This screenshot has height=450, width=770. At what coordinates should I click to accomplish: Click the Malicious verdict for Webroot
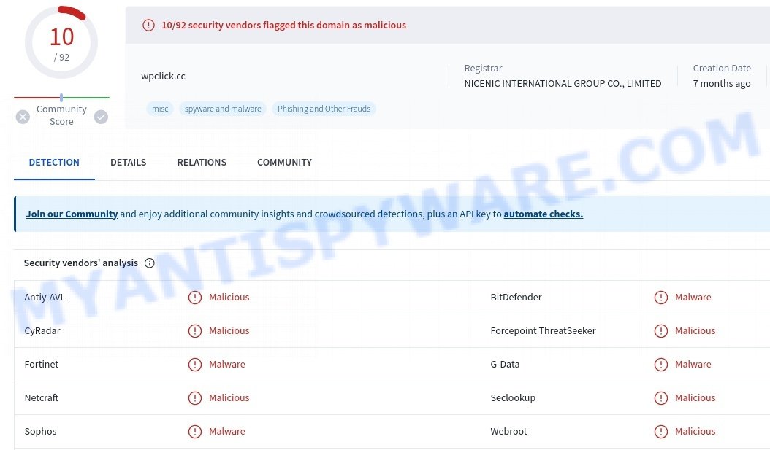(695, 431)
